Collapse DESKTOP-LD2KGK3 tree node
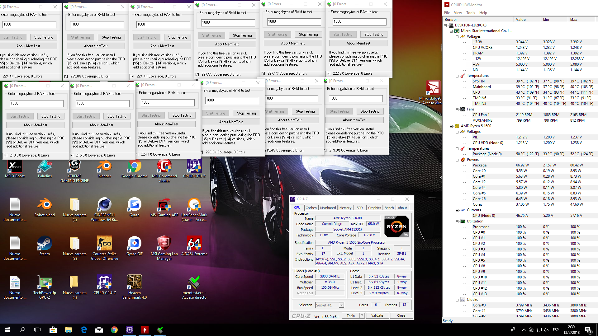Image resolution: width=598 pixels, height=336 pixels. click(x=445, y=26)
